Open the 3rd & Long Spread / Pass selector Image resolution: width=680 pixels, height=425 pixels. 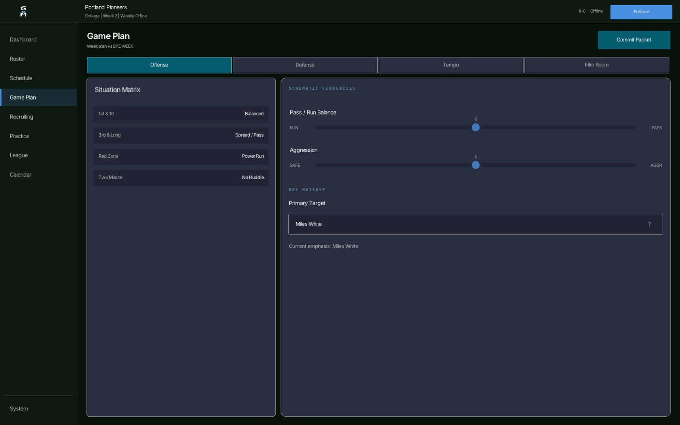coord(181,135)
